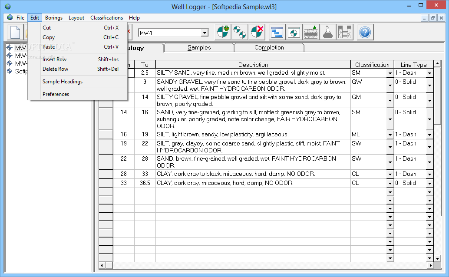Open the Classifications menu
The image size is (449, 277).
[x=106, y=17]
